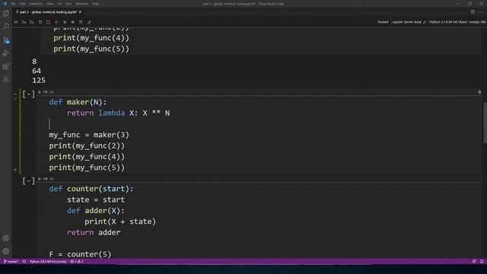Click on the line 'my_func = maker(3)'
Viewport: 487px width, 274px height.
[x=89, y=135]
